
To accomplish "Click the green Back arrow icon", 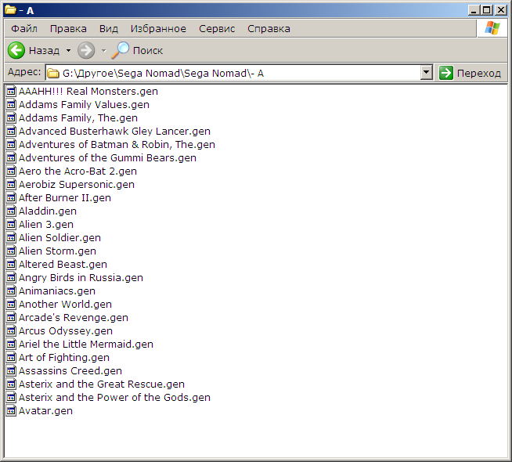I will [x=16, y=50].
